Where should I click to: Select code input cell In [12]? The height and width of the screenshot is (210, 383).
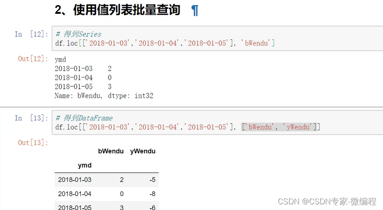coord(217,39)
